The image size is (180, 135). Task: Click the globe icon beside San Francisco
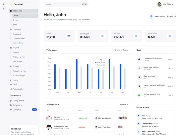[151, 16]
